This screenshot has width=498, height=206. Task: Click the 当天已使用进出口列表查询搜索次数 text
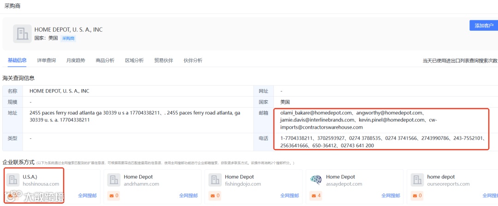[460, 61]
